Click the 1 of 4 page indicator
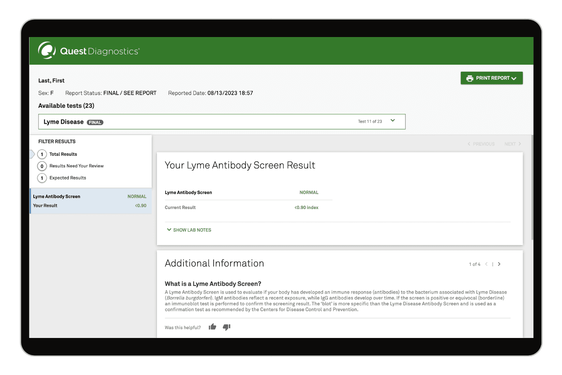 pos(474,264)
